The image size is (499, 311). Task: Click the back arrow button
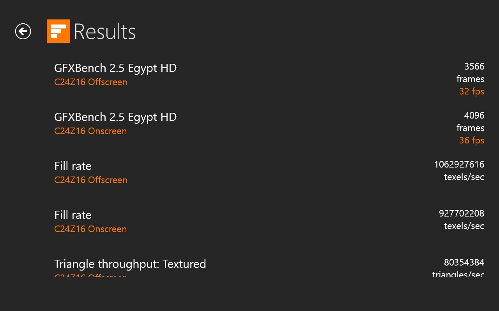pos(23,31)
